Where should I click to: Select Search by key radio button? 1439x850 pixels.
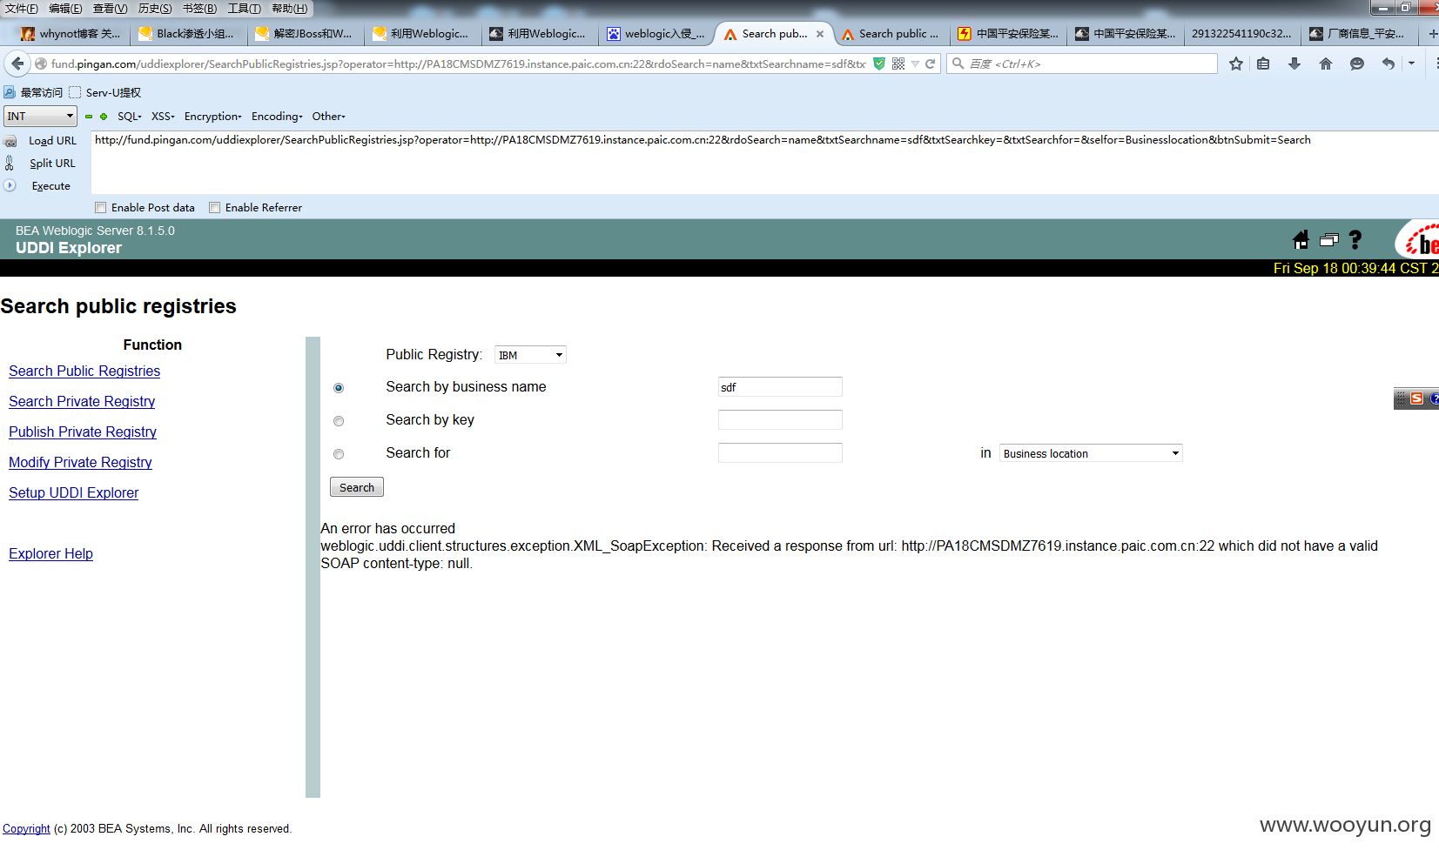[339, 421]
